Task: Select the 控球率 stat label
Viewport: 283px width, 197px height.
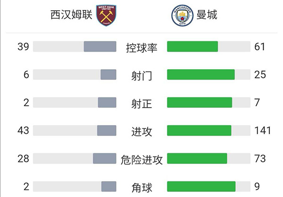Action: [141, 47]
